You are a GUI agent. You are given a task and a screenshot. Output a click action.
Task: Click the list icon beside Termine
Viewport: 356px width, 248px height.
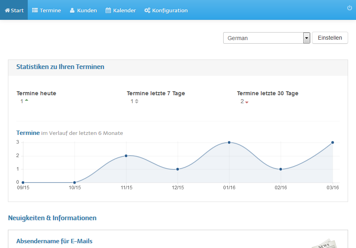[x=35, y=10]
